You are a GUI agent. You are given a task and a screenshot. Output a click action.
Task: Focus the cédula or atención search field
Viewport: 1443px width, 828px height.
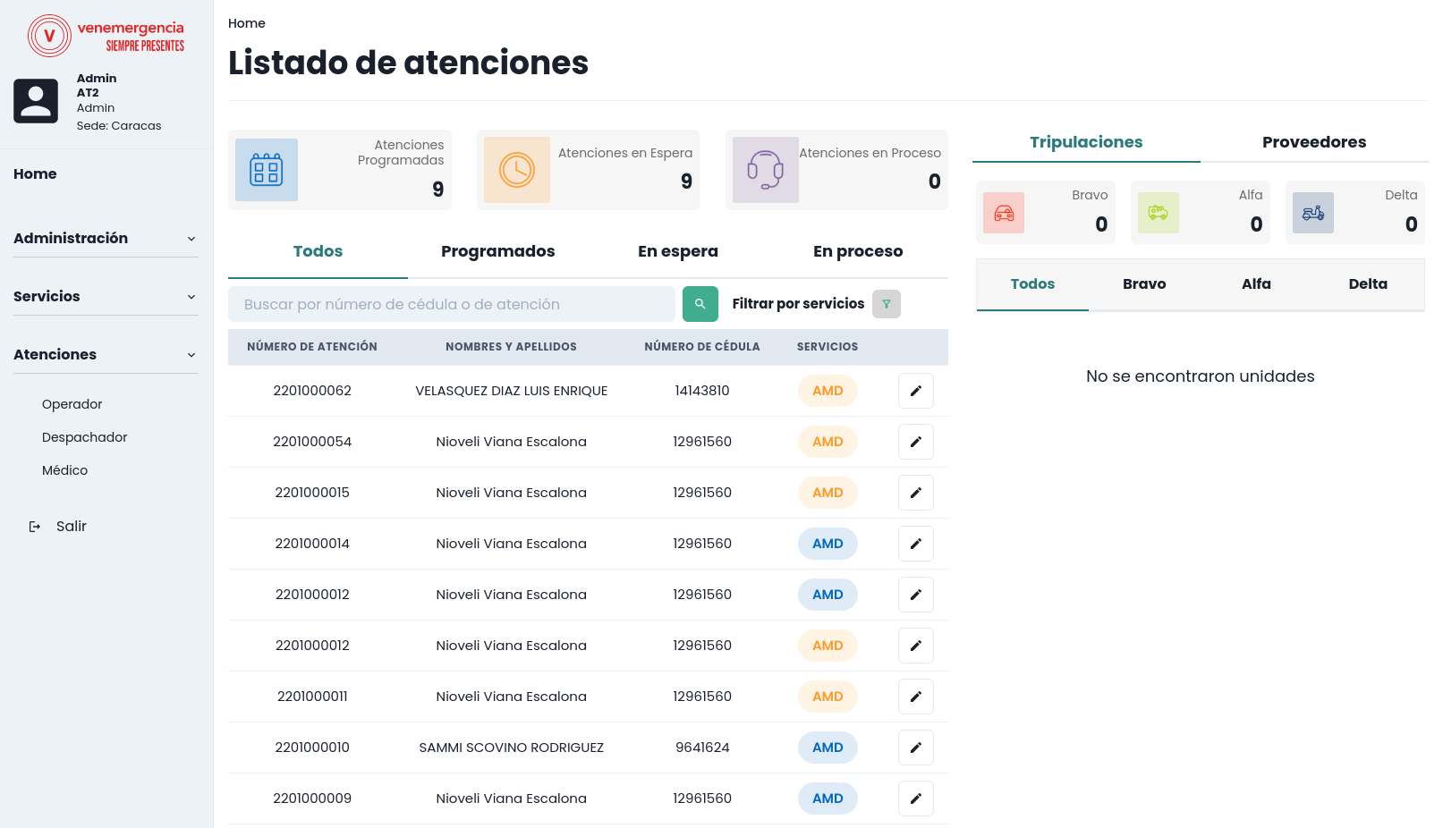452,304
